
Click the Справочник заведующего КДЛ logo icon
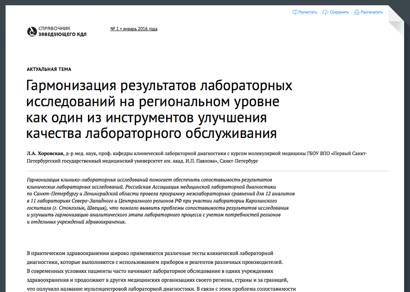(x=32, y=32)
